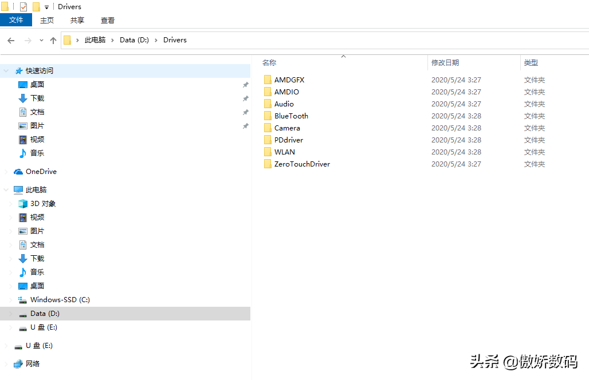Expand the 3D 对象 node
Viewport: 589px width, 380px height.
(x=10, y=203)
